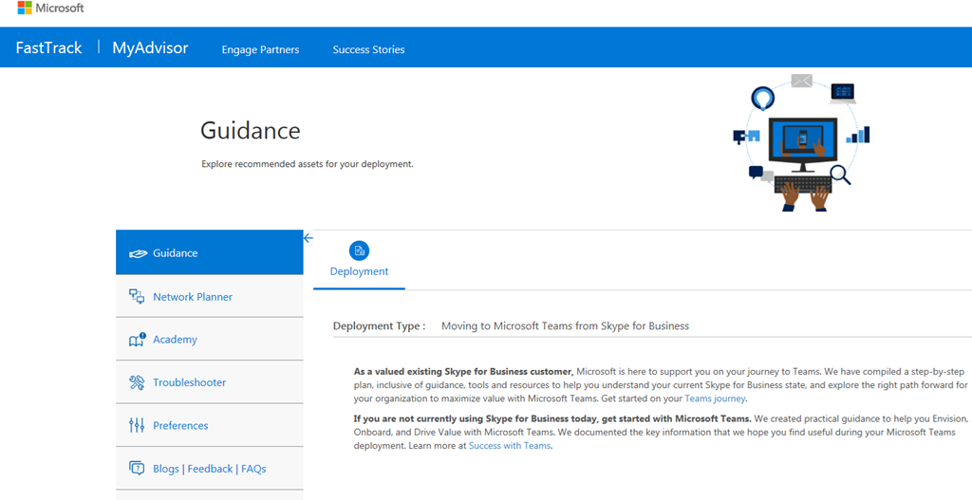Select the Troubleshooter tools icon
Image resolution: width=972 pixels, height=500 pixels.
137,382
